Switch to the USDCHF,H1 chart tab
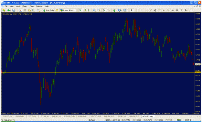The image size is (202, 122). (44, 116)
